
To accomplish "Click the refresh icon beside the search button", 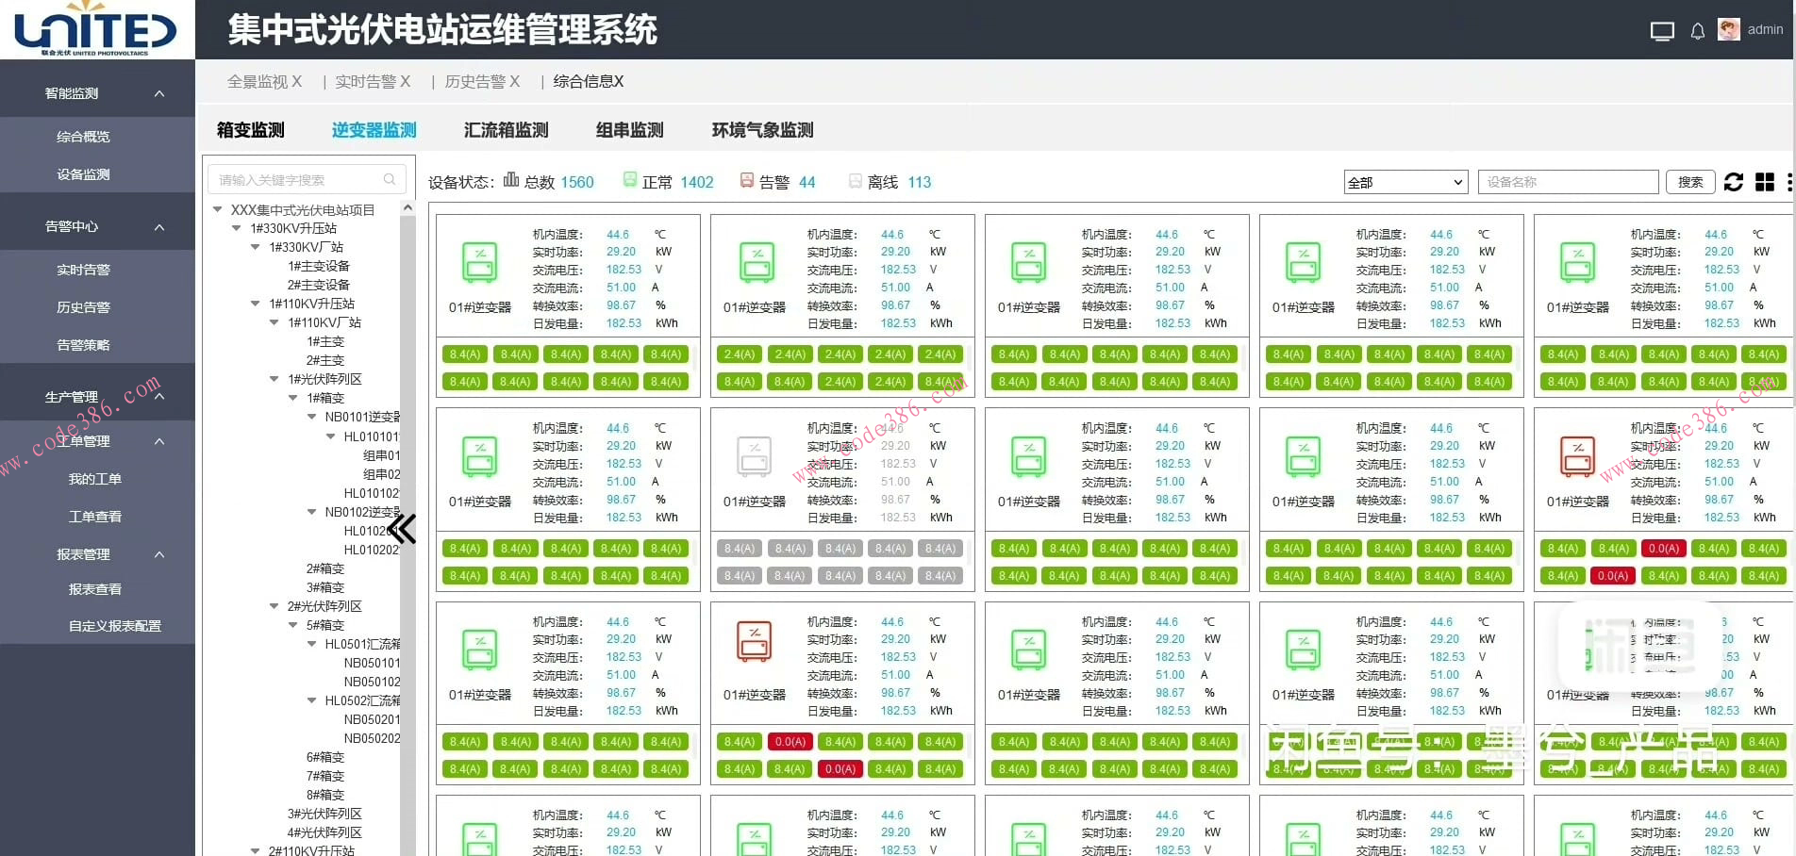I will 1734,182.
